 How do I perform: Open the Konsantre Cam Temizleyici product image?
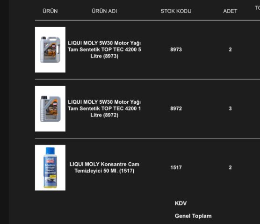(50, 168)
